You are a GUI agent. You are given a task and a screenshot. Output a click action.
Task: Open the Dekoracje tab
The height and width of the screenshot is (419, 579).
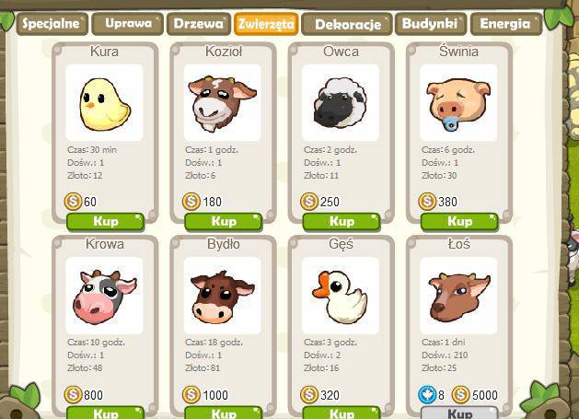pos(347,24)
